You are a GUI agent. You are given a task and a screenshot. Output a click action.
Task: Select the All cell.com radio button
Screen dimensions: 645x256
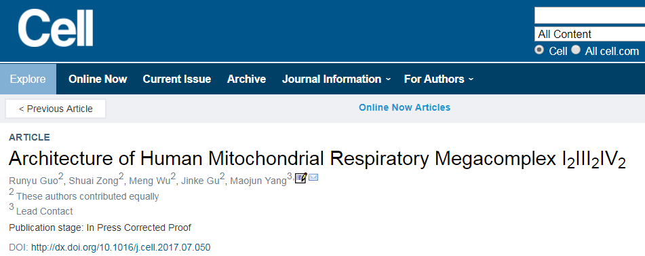[576, 50]
